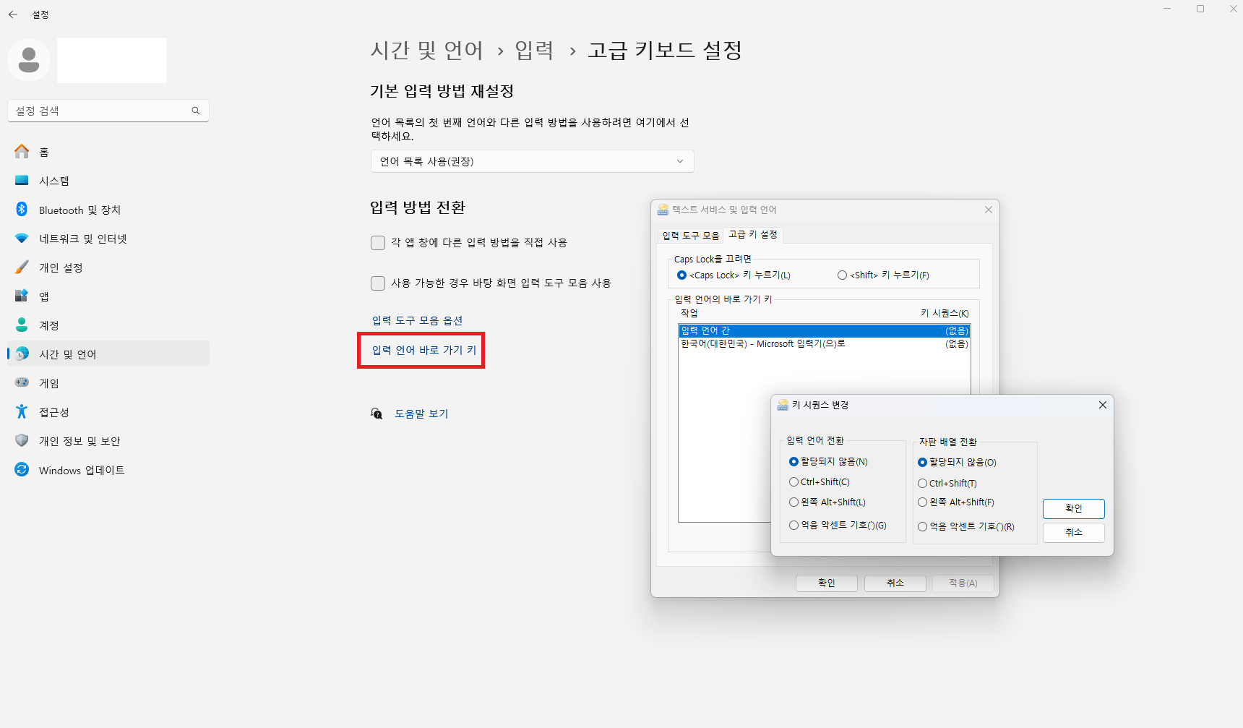Minimize the Settings window
The image size is (1243, 728).
(1167, 9)
